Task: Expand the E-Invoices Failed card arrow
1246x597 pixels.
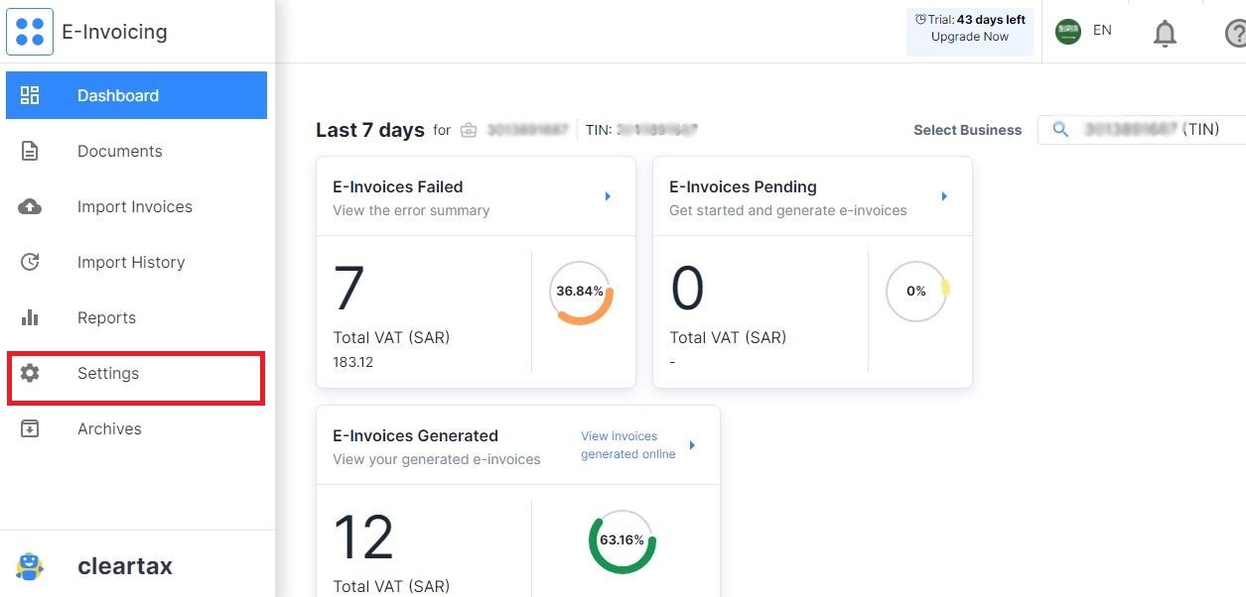Action: coord(608,196)
